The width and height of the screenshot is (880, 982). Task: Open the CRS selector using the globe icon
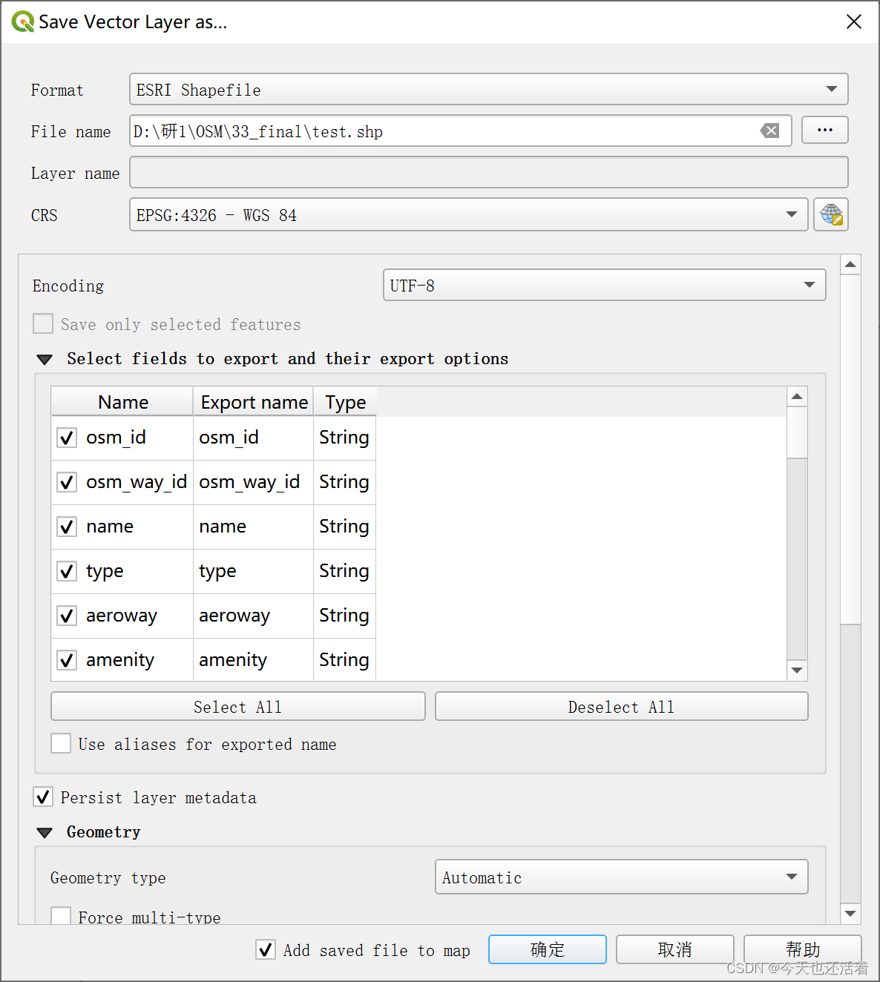coord(830,214)
